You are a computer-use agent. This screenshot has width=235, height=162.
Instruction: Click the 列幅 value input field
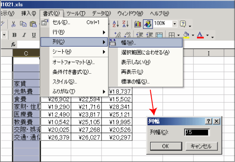197,132
